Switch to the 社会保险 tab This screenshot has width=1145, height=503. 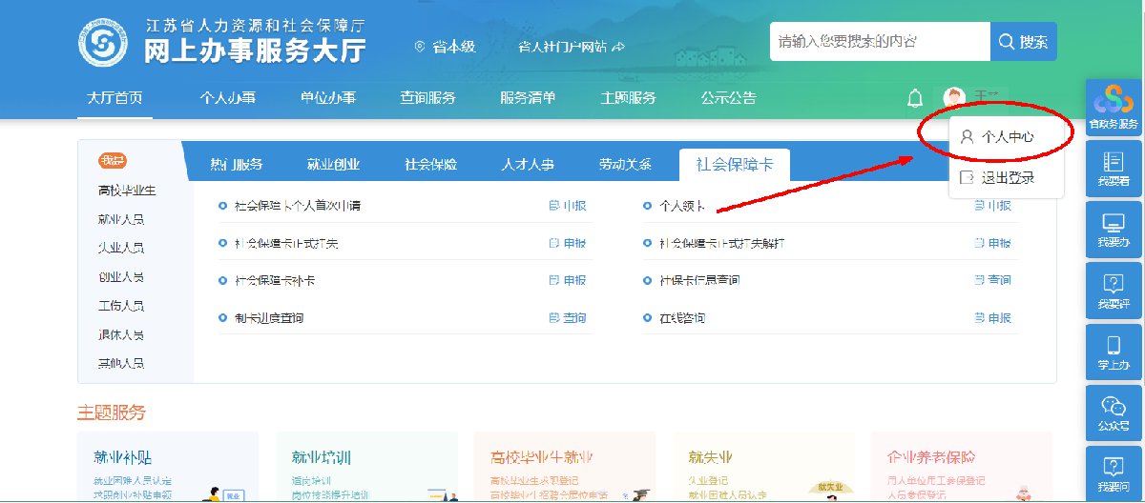coord(430,164)
